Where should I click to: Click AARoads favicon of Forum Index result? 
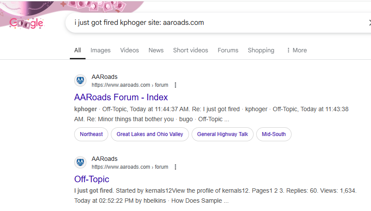click(x=80, y=80)
